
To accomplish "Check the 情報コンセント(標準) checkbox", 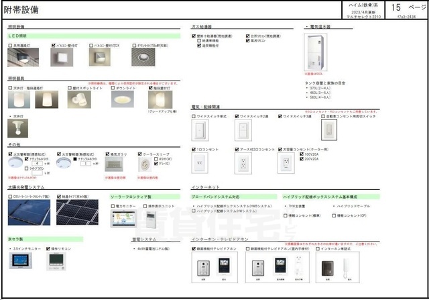I will point(286,216).
